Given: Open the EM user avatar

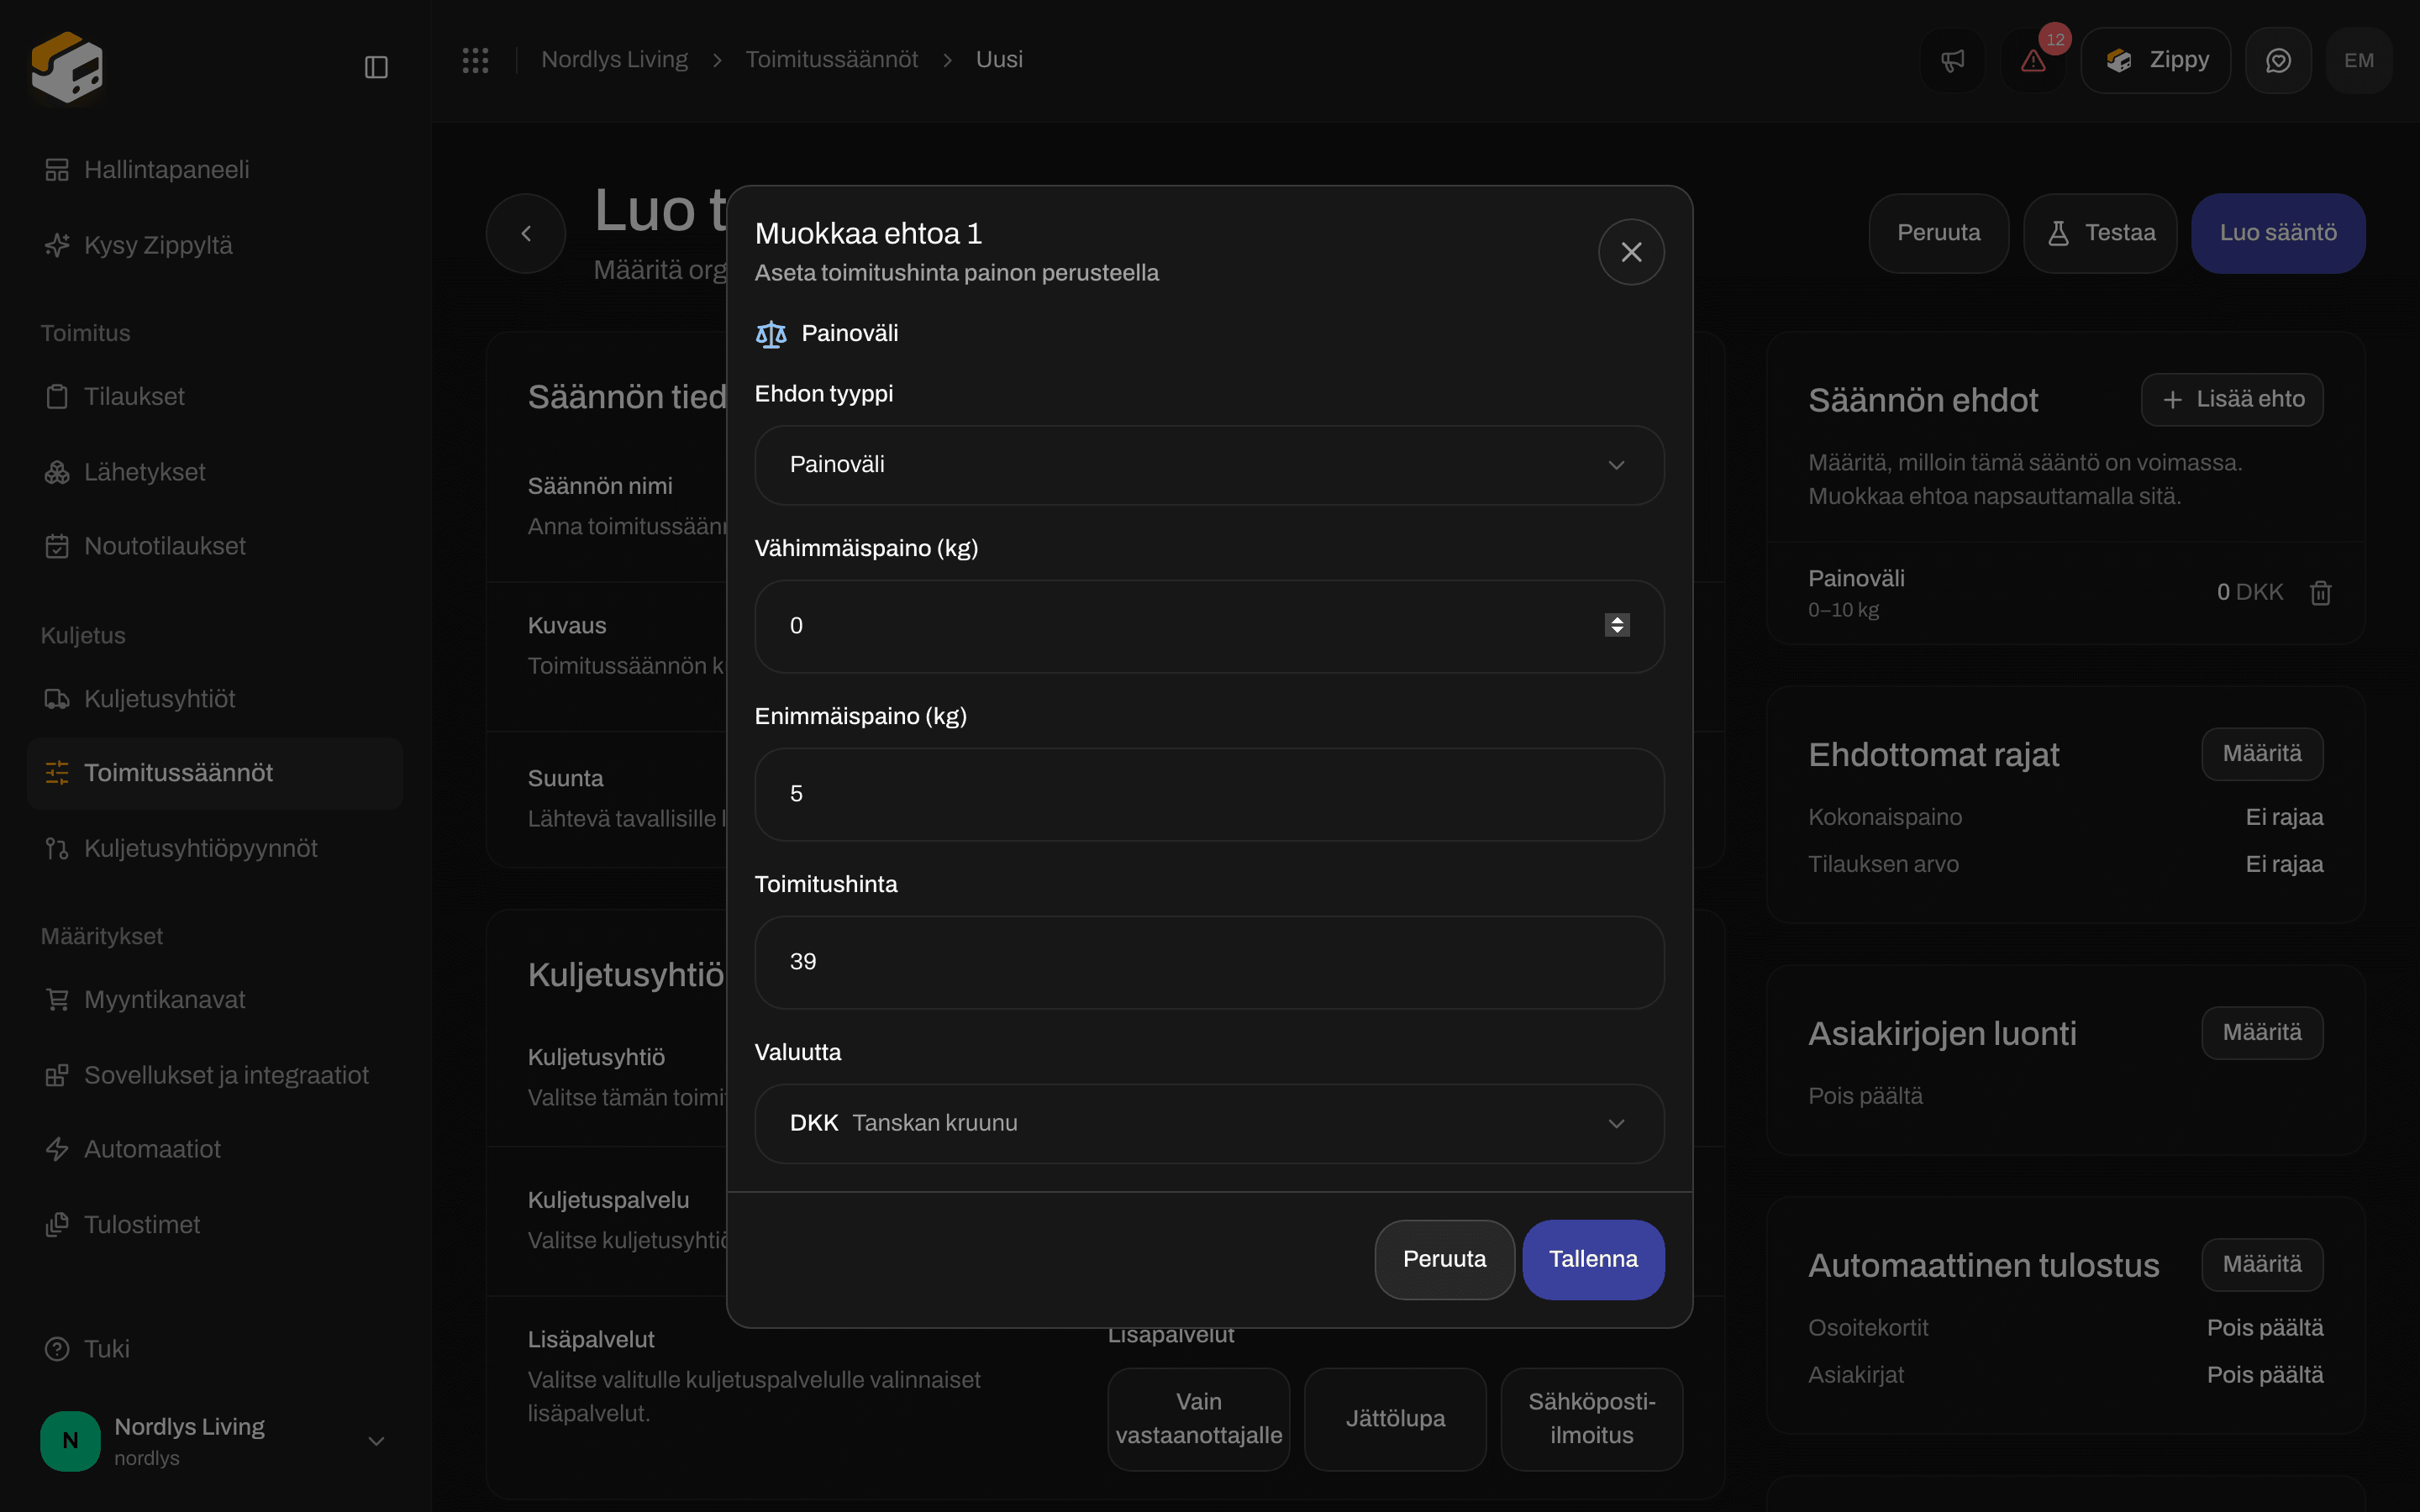Looking at the screenshot, I should pos(2359,60).
